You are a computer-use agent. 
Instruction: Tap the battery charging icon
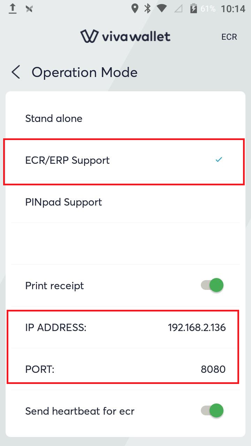click(193, 9)
